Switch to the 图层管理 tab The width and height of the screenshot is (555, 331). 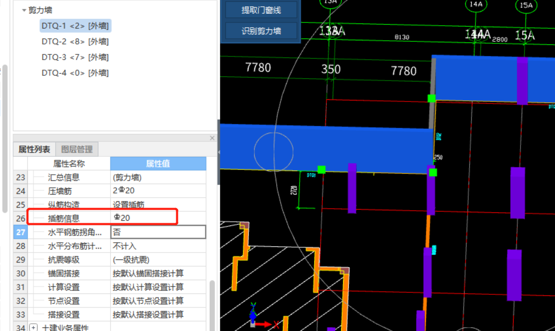tap(77, 150)
